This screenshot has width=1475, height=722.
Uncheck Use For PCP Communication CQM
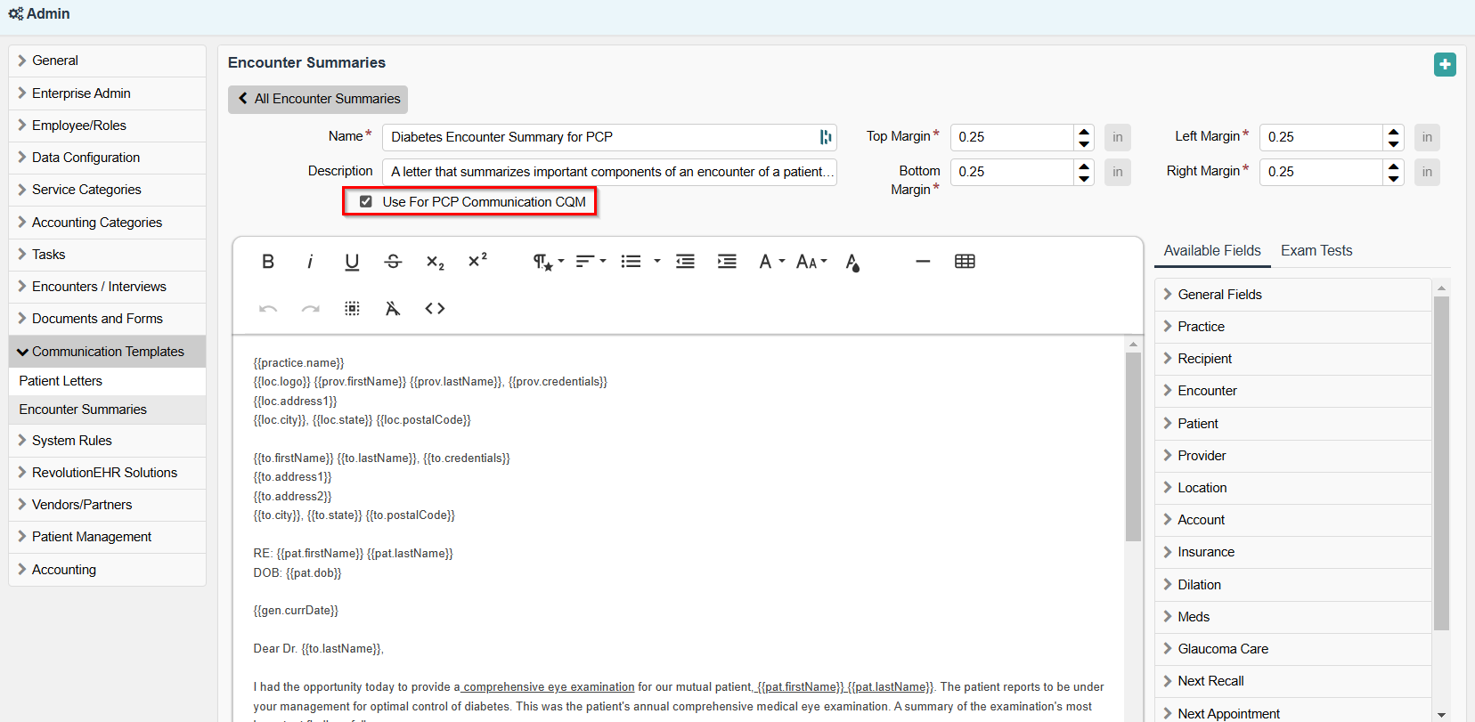tap(366, 202)
